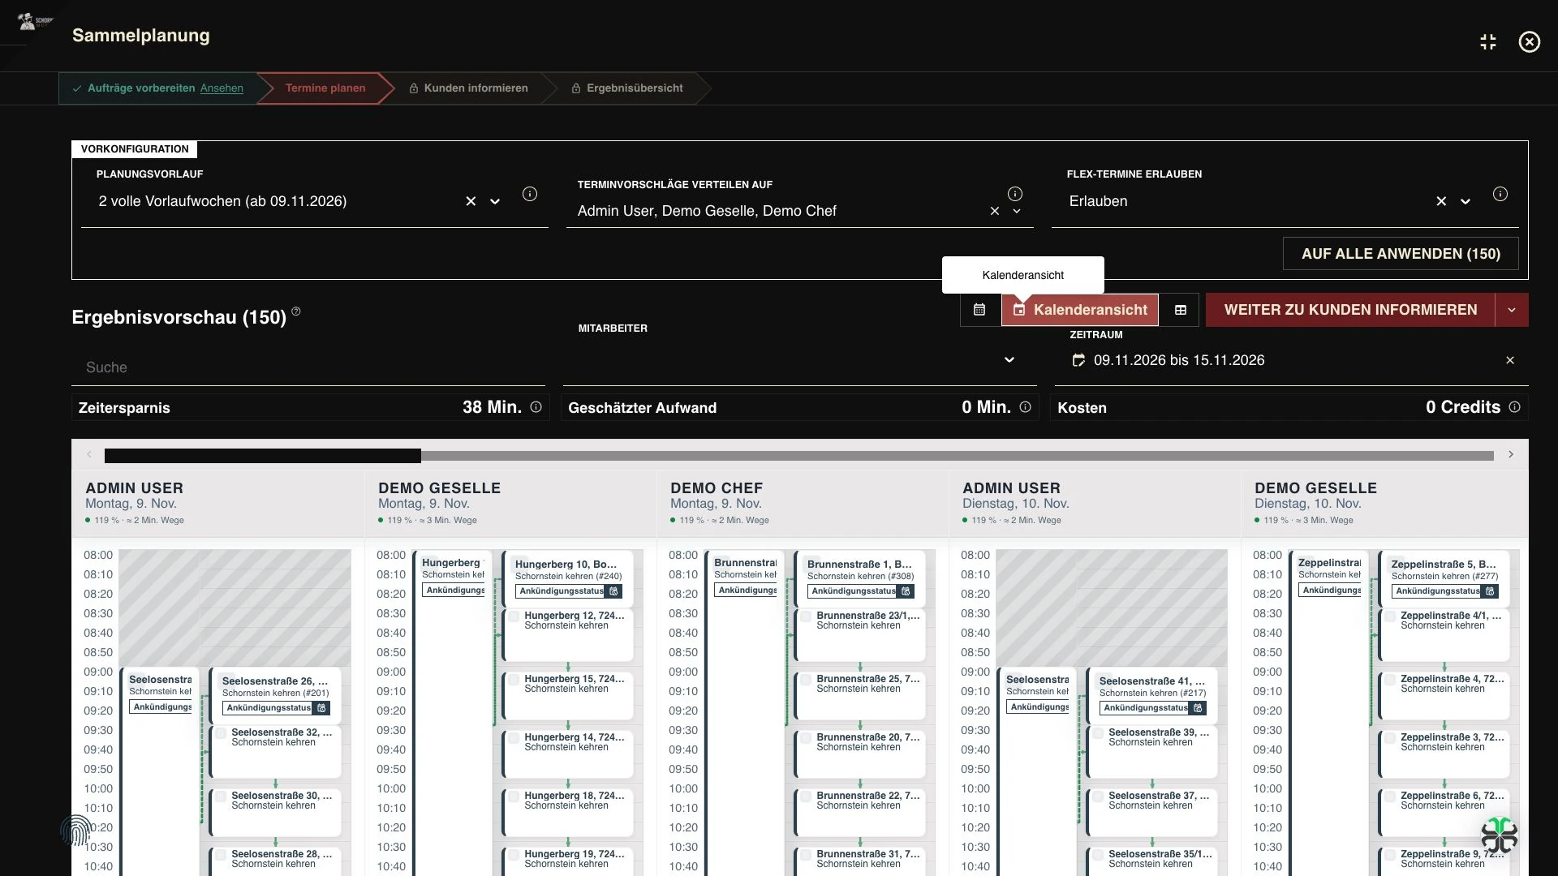
Task: Click the info icon beside Kosten Credits
Action: [1514, 407]
